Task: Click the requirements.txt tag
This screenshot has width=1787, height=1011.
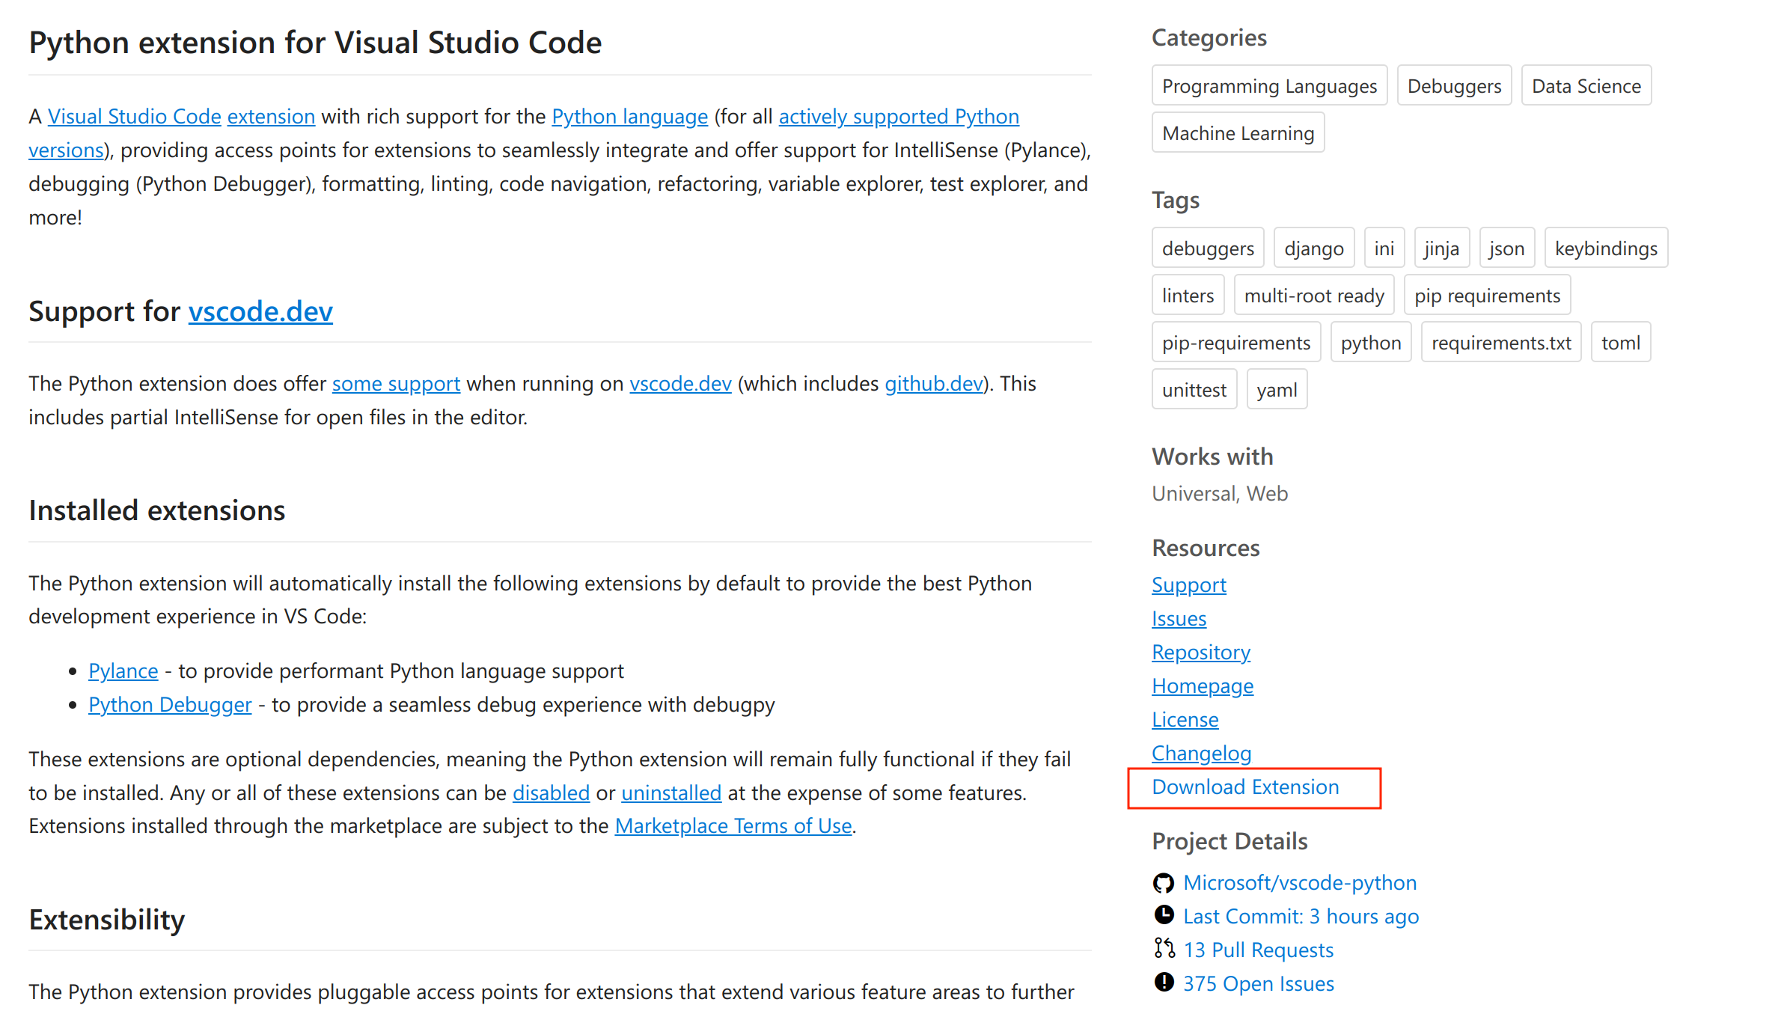Action: coord(1501,343)
